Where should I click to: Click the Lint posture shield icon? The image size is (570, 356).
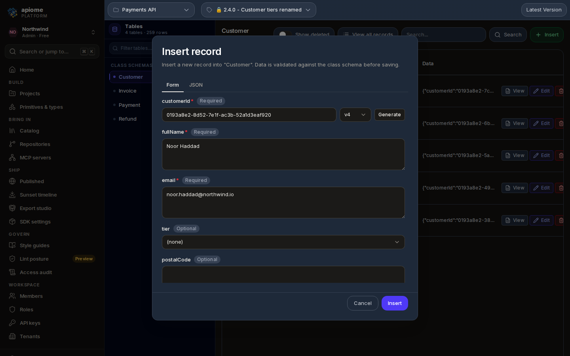point(12,259)
